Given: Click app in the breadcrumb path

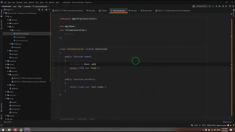Looking at the screenshot, I should [x=14, y=6].
